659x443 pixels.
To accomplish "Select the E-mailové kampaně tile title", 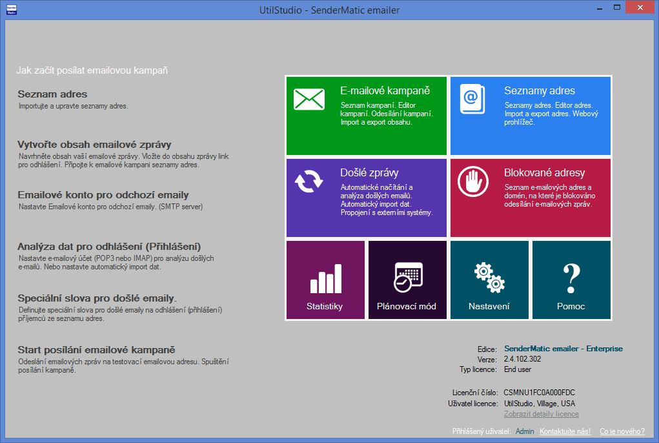I will [385, 91].
